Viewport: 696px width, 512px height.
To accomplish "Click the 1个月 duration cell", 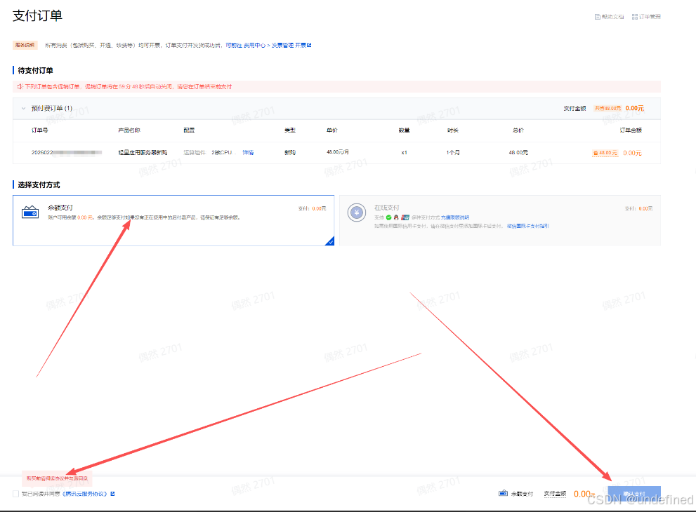I will click(x=453, y=152).
